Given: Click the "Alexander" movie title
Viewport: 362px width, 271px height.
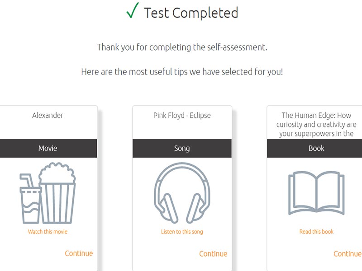Looking at the screenshot, I should (x=48, y=116).
